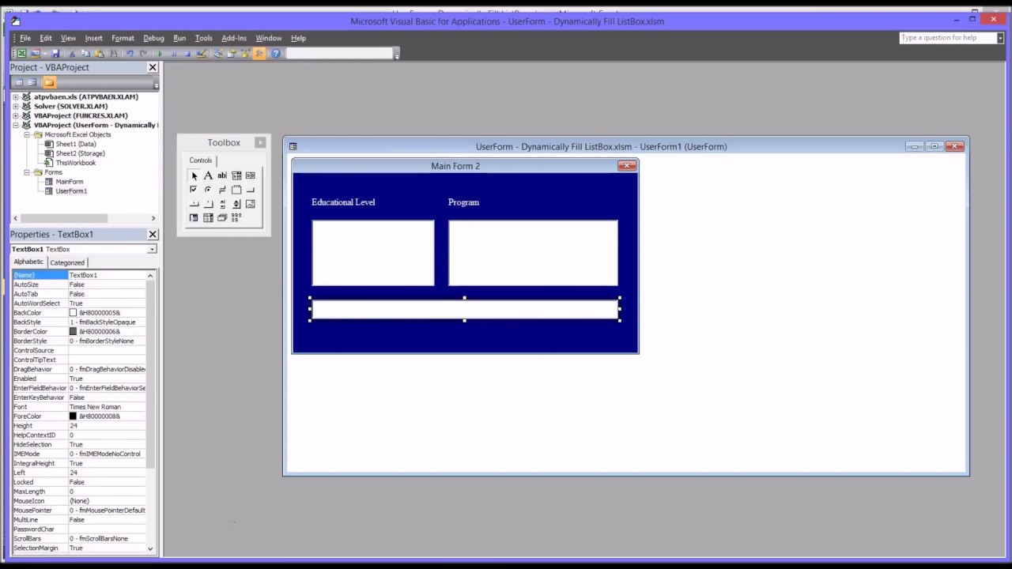Select the OptionButton control in Toolbox

coord(208,190)
